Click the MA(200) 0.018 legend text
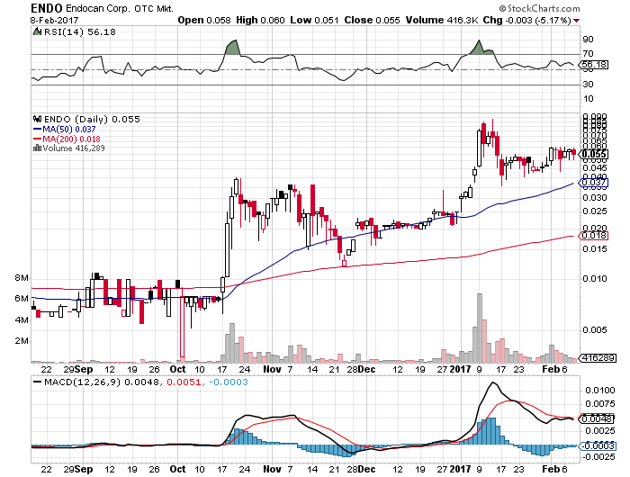The width and height of the screenshot is (630, 477). pyautogui.click(x=71, y=139)
